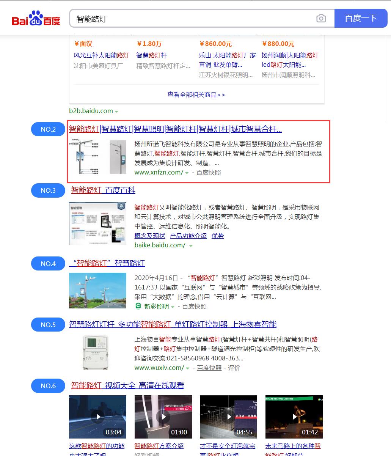Screen dimensions: 391x456
Task: Click price ¥880.00元
Action: point(278,44)
